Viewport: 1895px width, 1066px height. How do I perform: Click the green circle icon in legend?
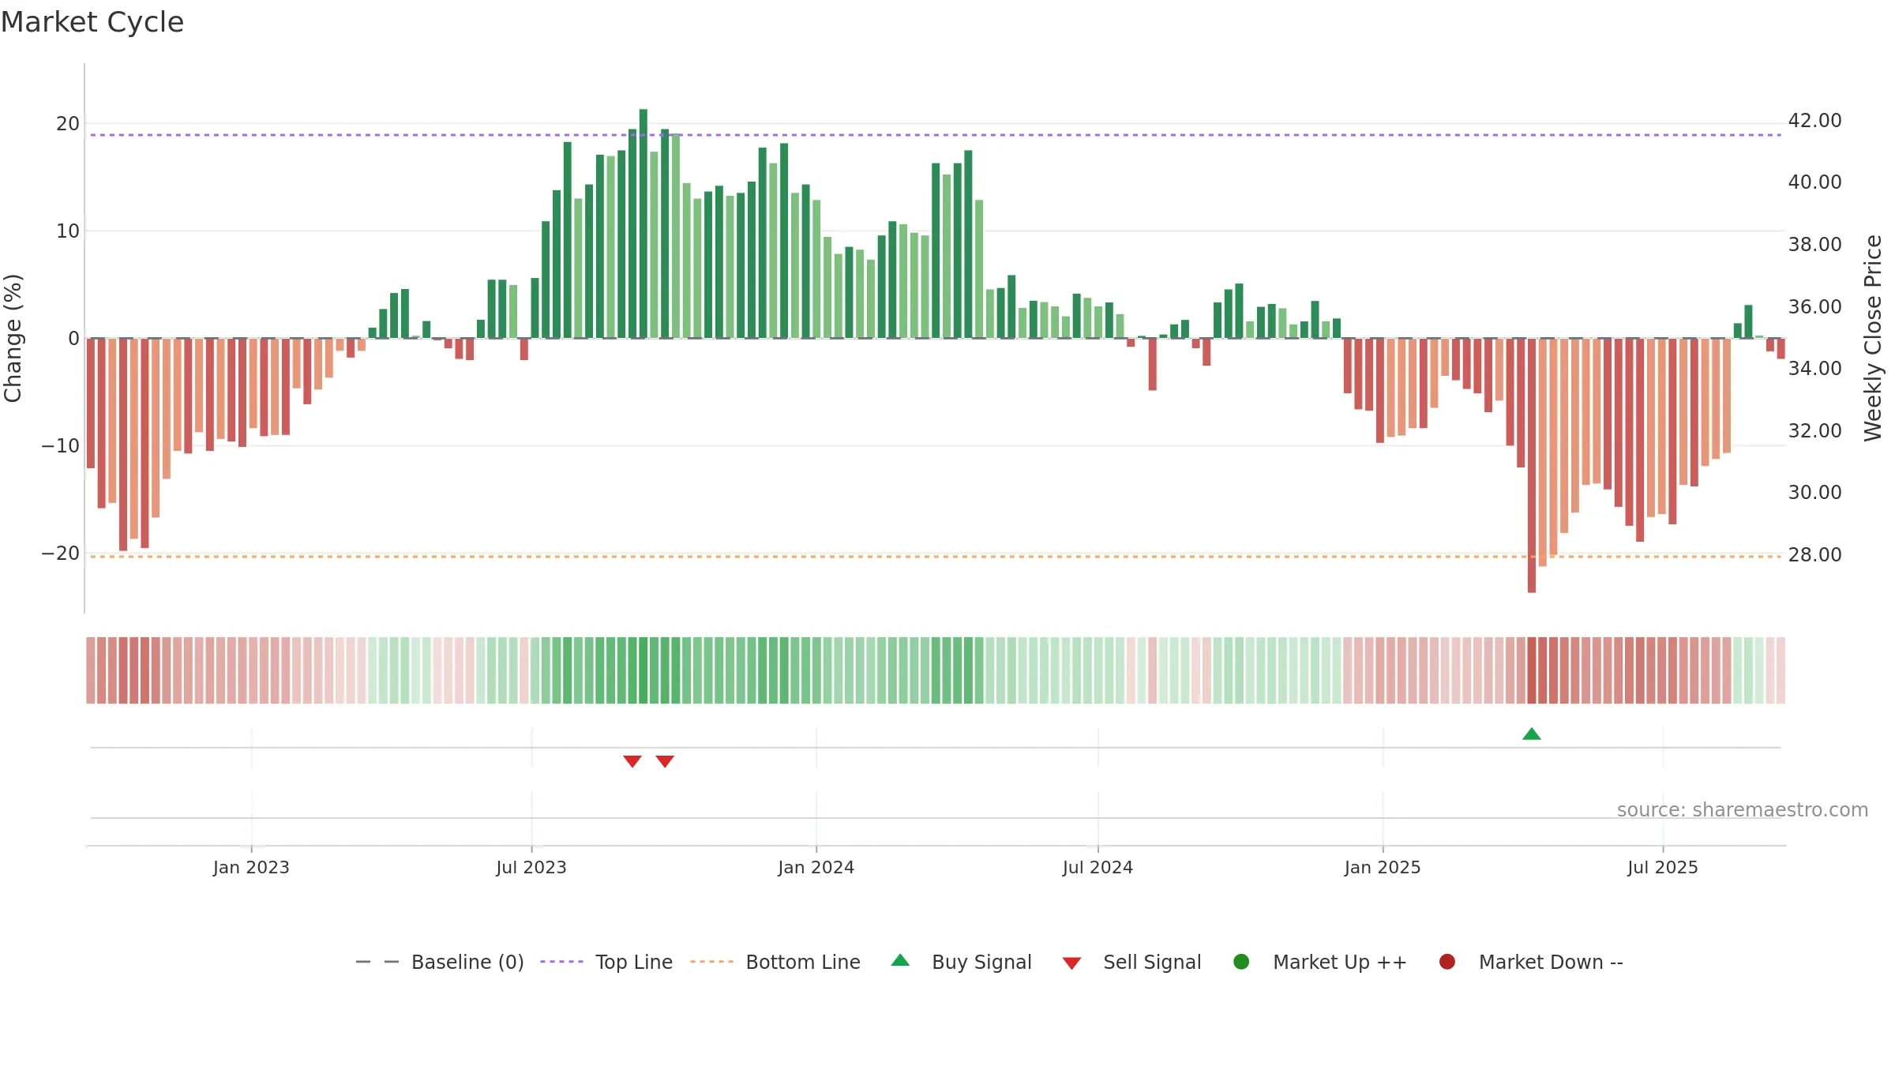[x=1241, y=962]
